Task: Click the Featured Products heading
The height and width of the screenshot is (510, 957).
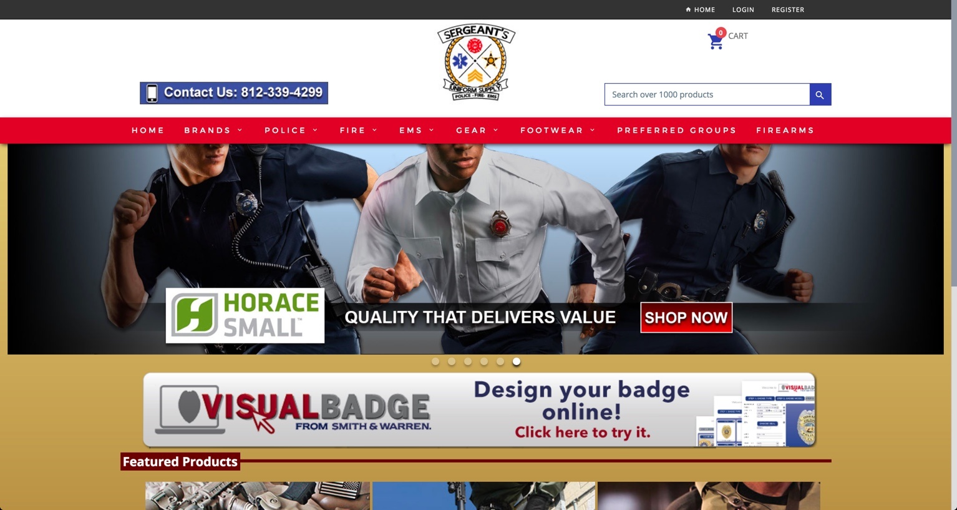Action: (x=180, y=462)
